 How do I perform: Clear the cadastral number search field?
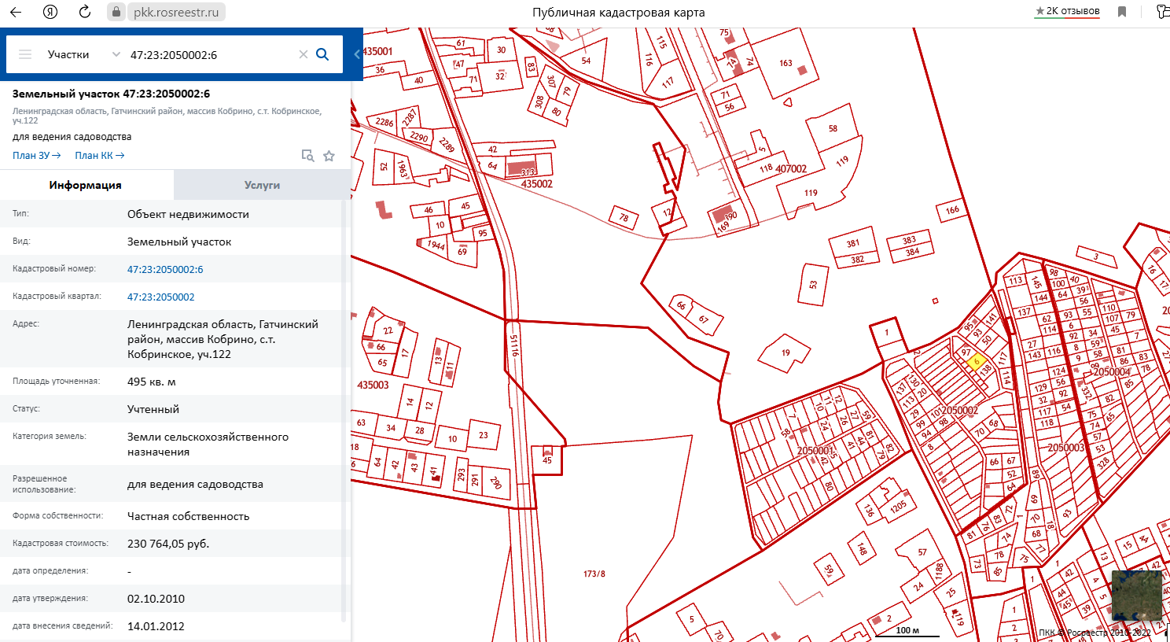[303, 54]
